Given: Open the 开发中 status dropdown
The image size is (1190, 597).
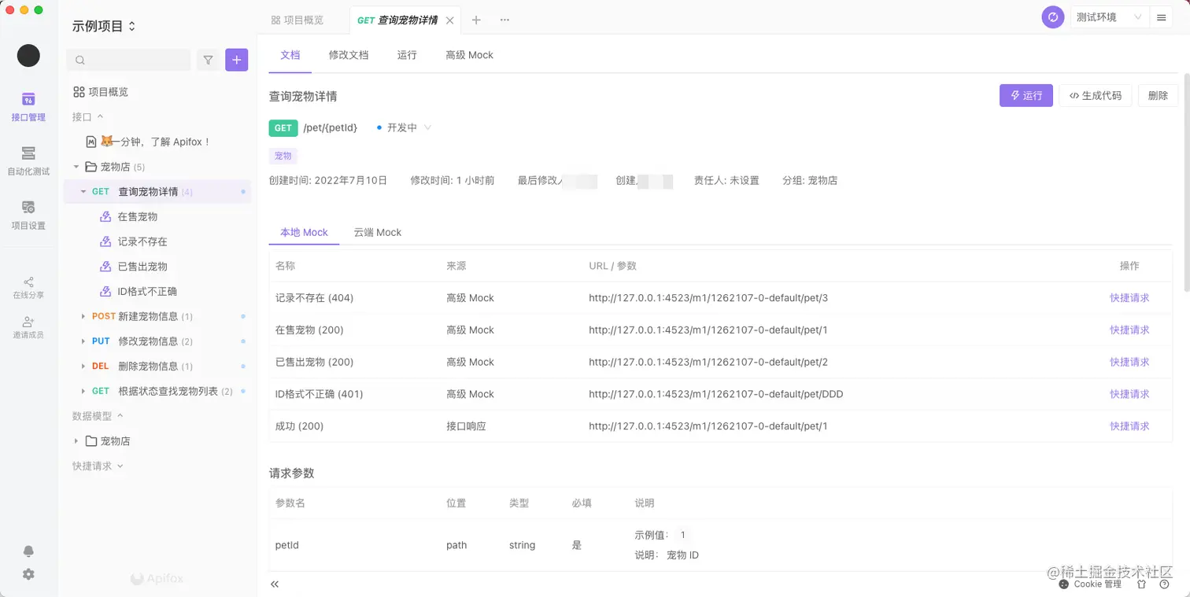Looking at the screenshot, I should 402,127.
